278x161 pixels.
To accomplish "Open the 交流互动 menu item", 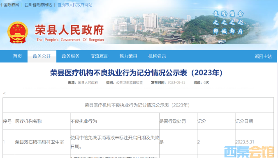I will pos(100,56).
